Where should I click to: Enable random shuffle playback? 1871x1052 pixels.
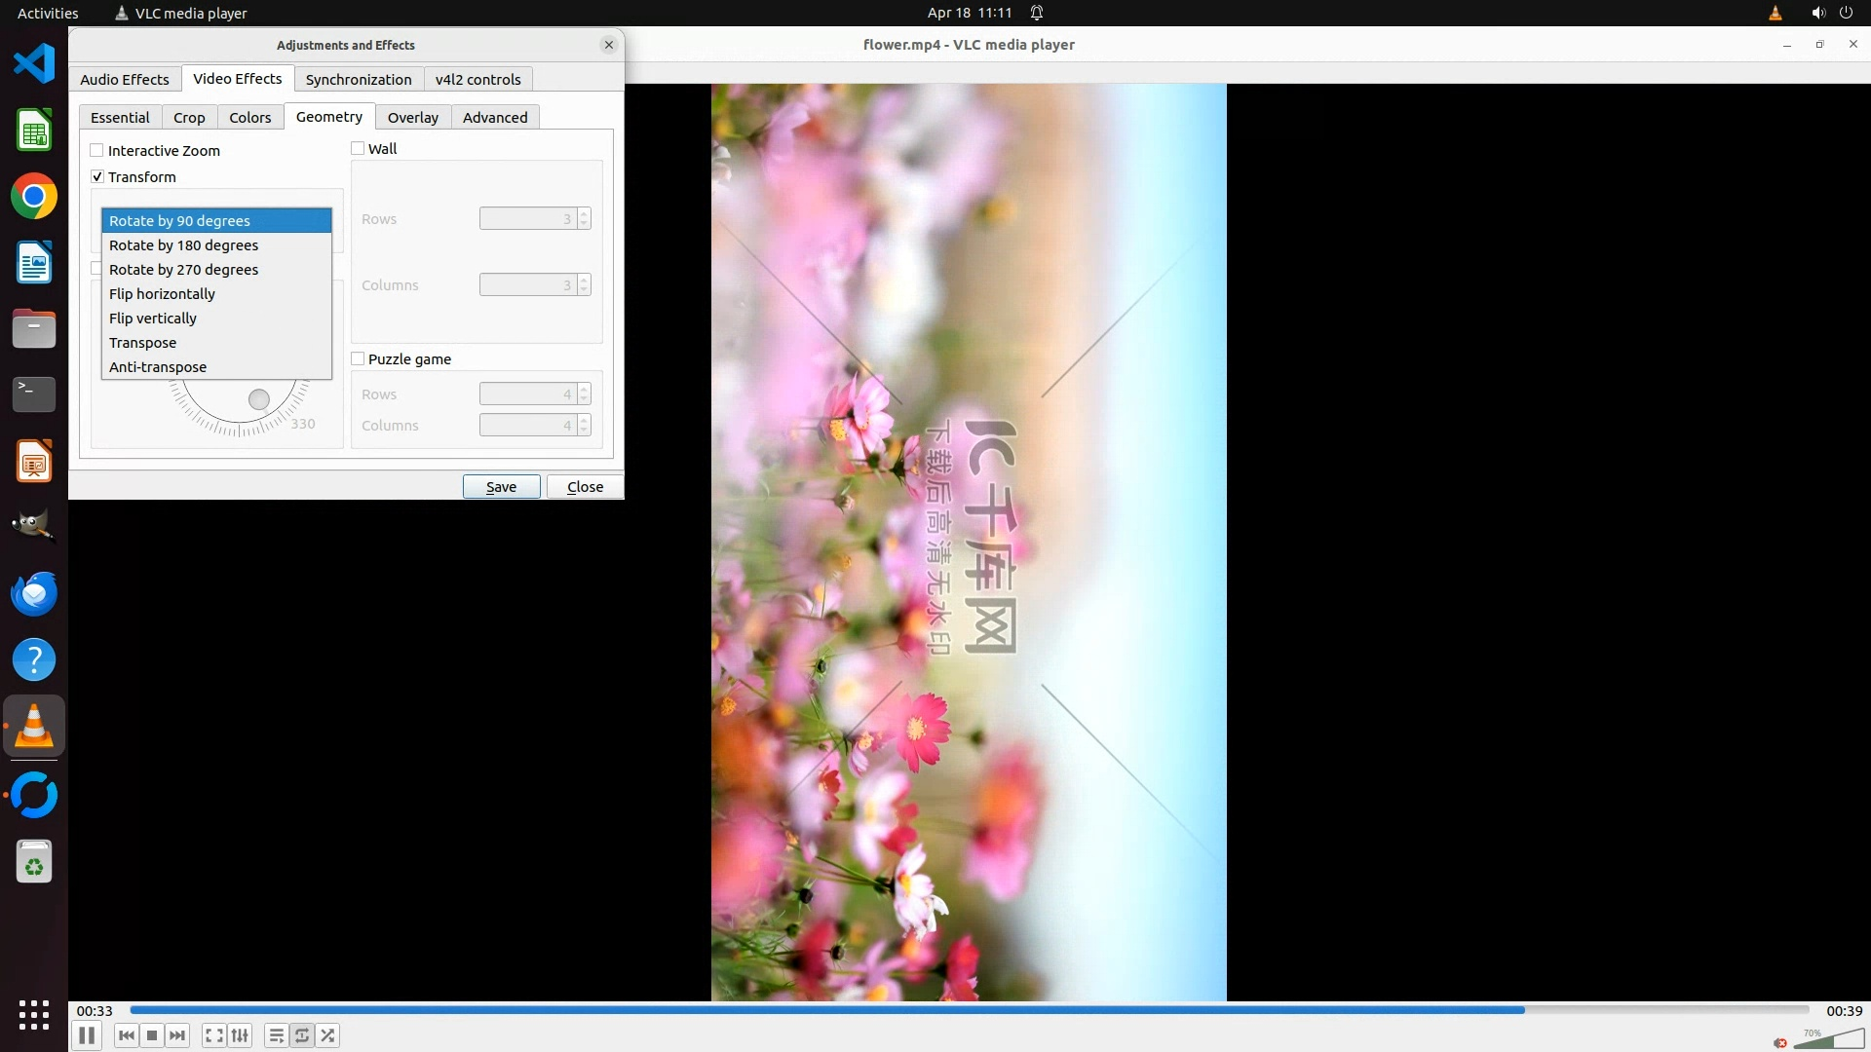coord(328,1035)
